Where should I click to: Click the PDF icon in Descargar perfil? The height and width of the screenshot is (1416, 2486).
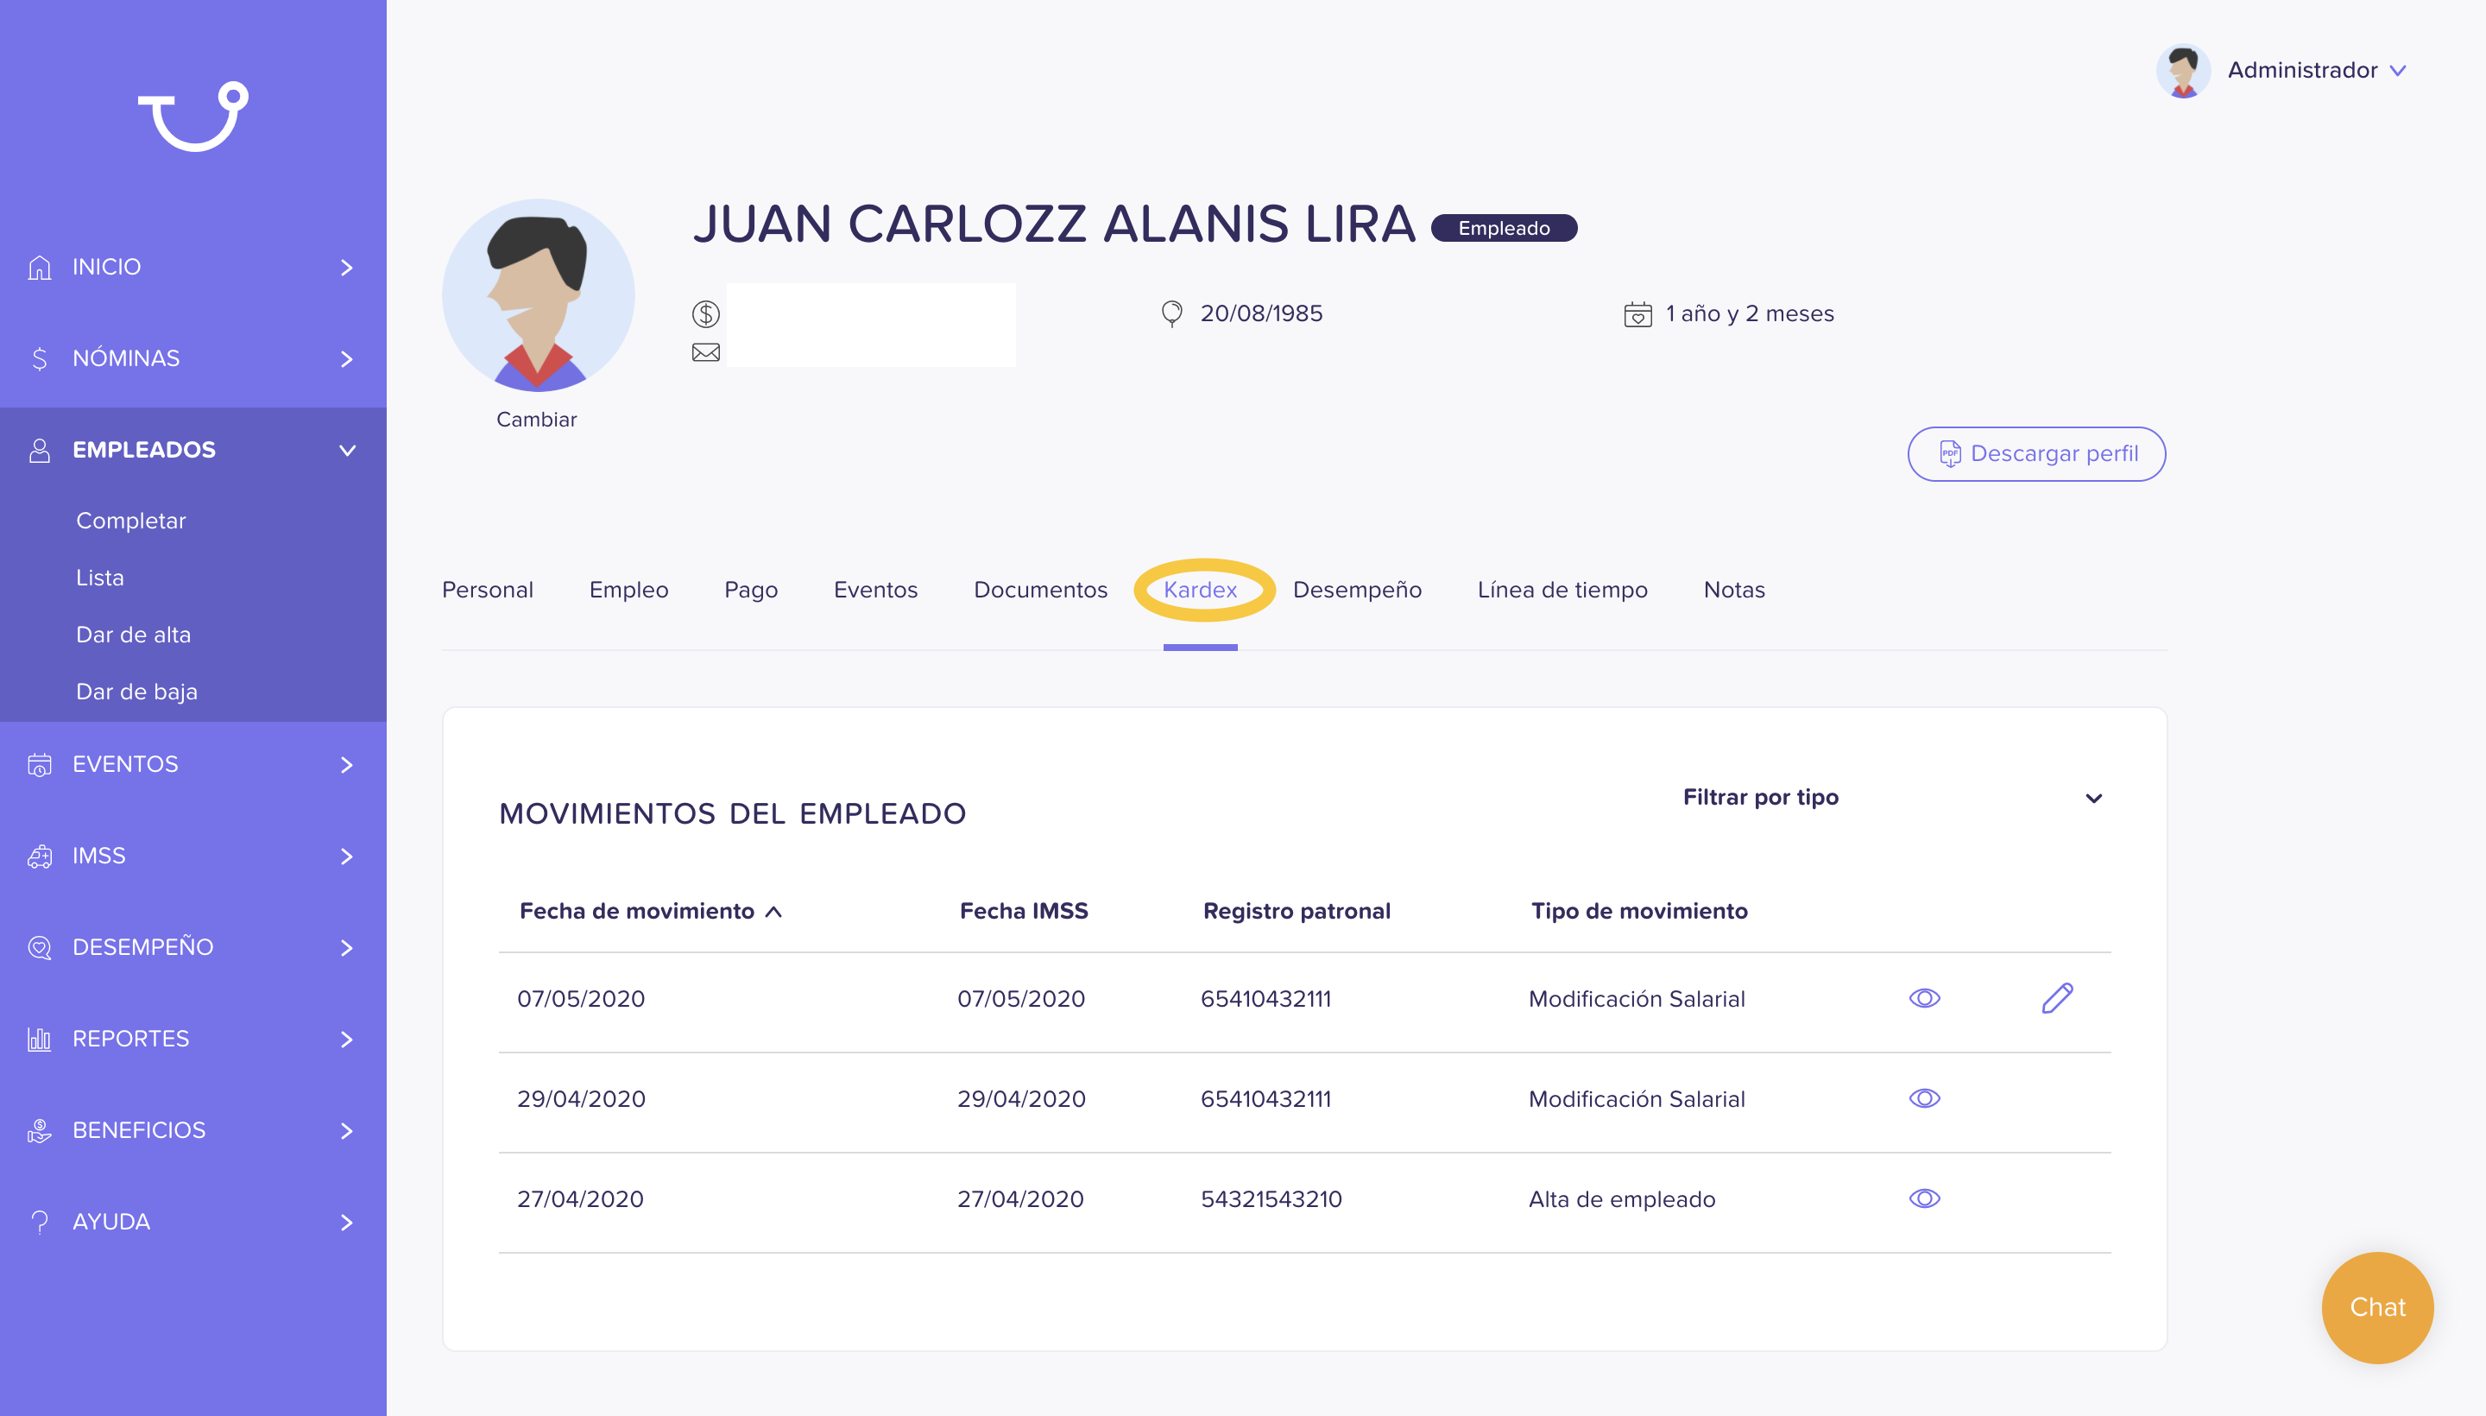click(x=1949, y=453)
